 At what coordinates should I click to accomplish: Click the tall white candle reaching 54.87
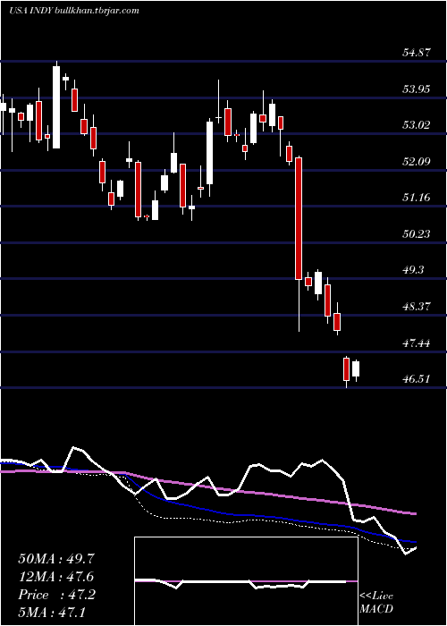point(56,107)
